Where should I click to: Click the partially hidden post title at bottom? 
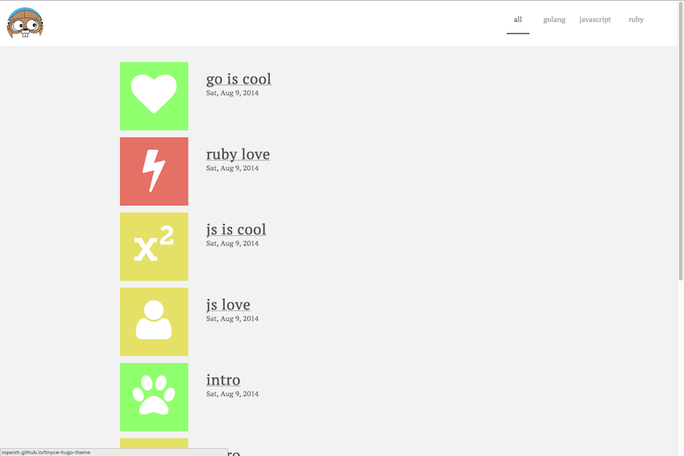(233, 452)
